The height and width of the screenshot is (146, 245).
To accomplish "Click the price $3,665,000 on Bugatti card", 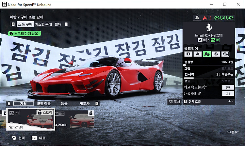I will pos(61,125).
